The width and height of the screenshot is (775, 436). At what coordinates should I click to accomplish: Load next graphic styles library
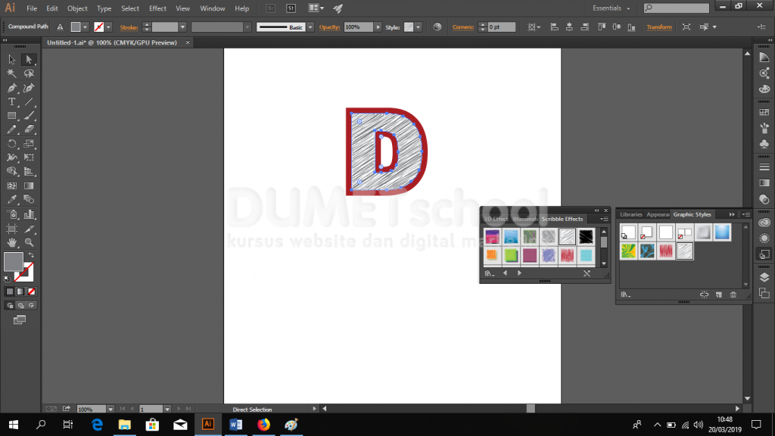pyautogui.click(x=519, y=272)
